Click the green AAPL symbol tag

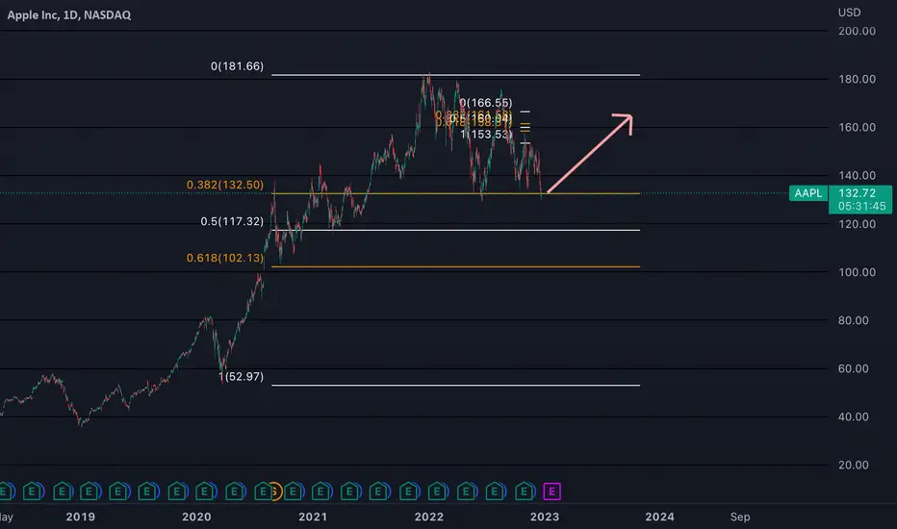click(807, 193)
